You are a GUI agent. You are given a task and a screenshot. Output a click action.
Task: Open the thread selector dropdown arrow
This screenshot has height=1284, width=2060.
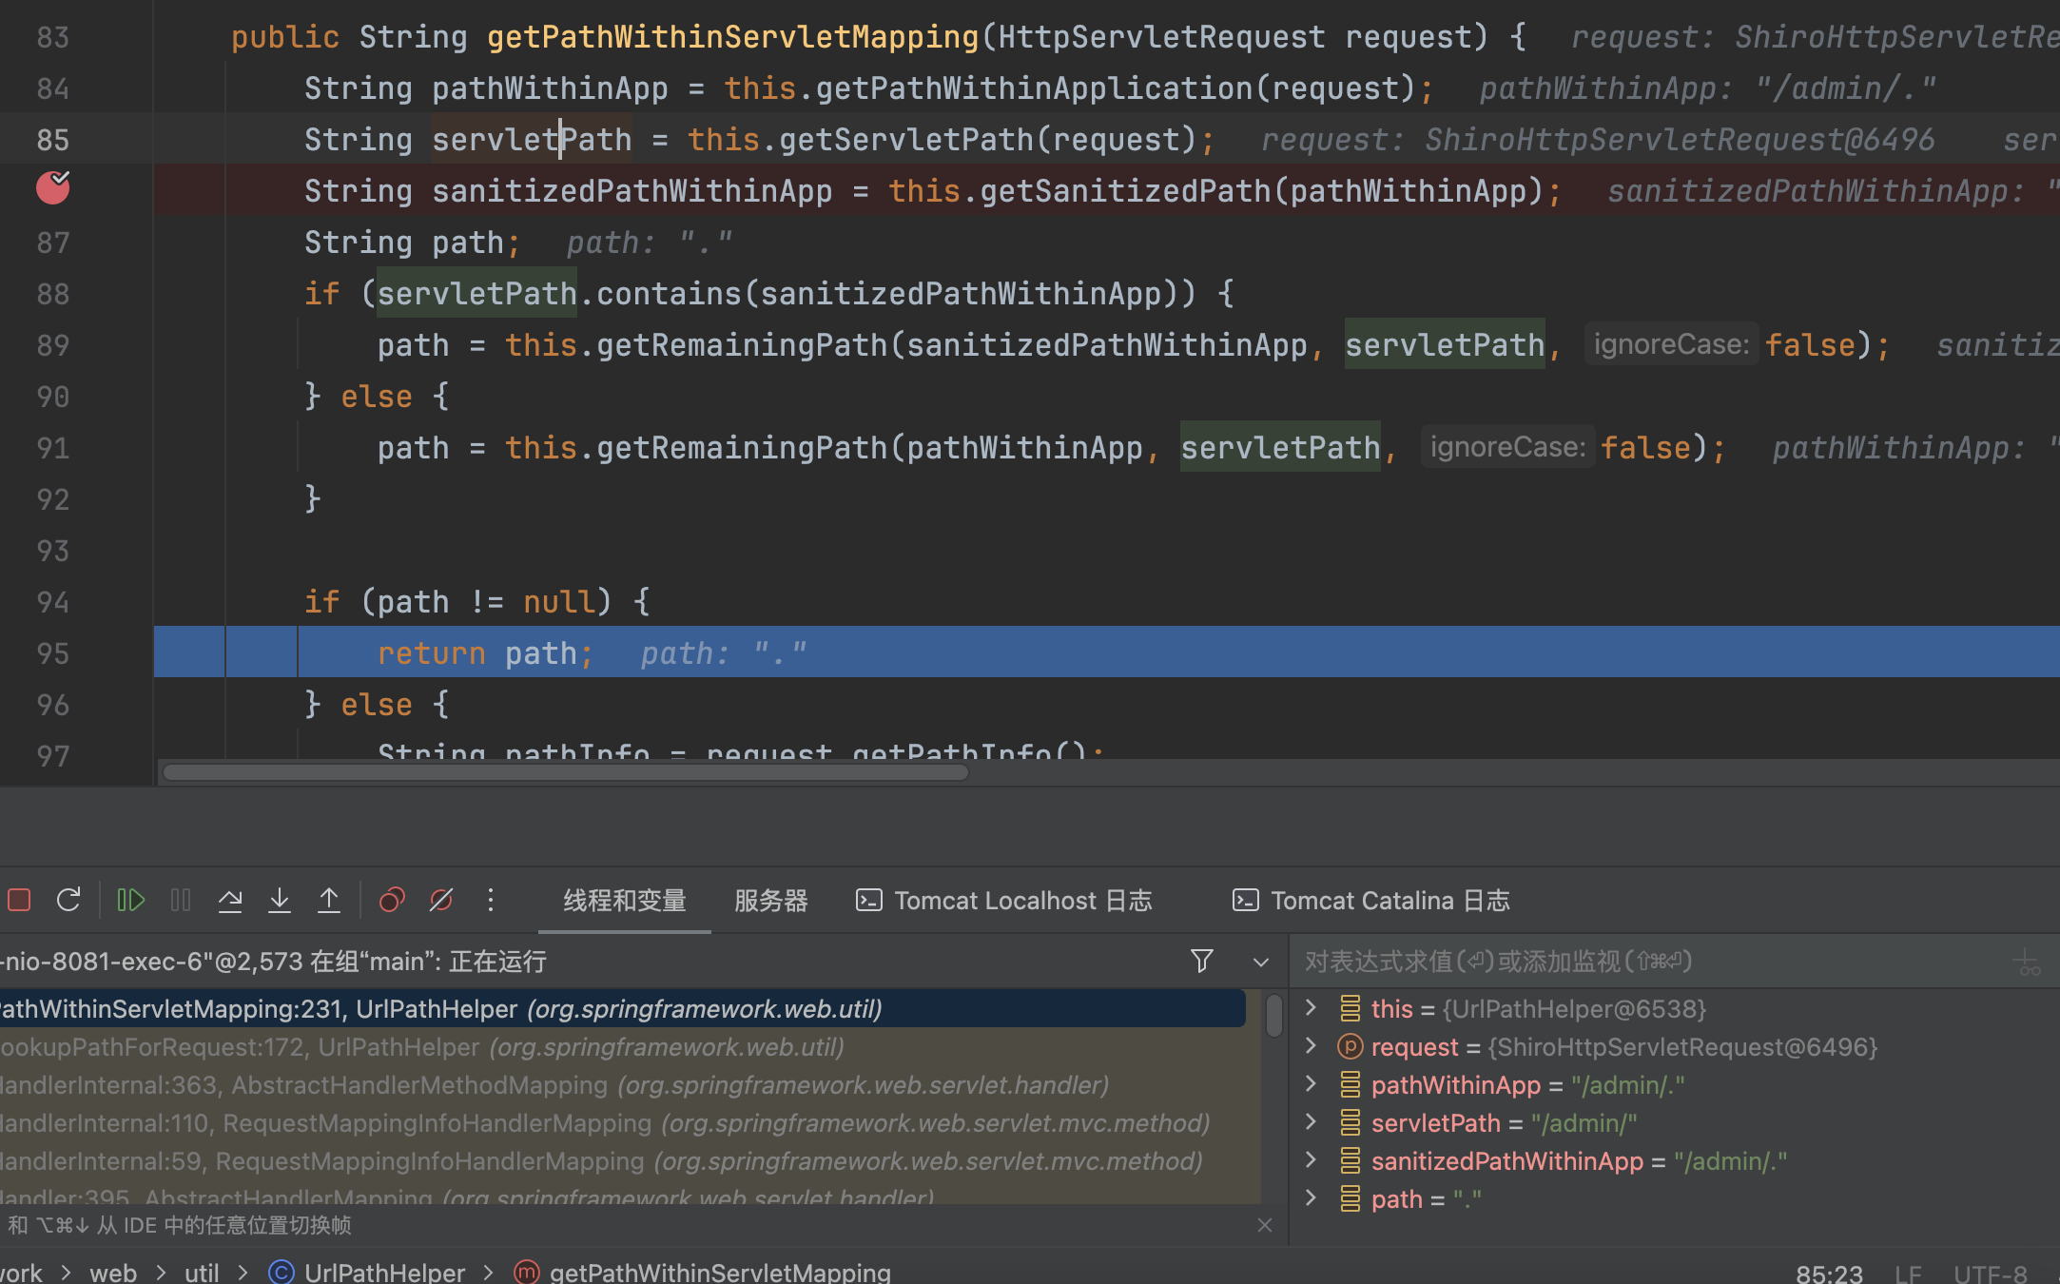1261,963
